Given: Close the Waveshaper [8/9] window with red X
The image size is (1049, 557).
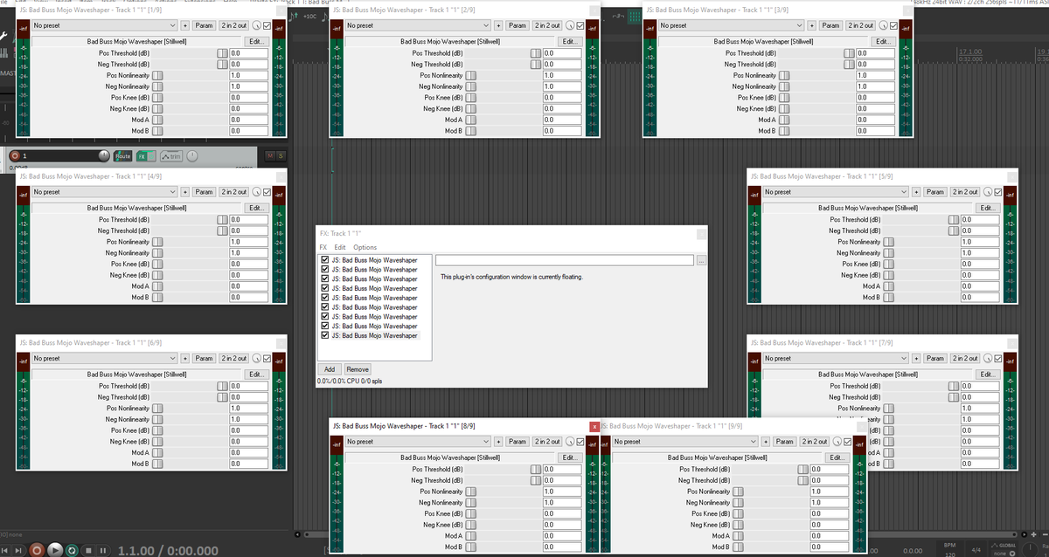Looking at the screenshot, I should (x=594, y=427).
